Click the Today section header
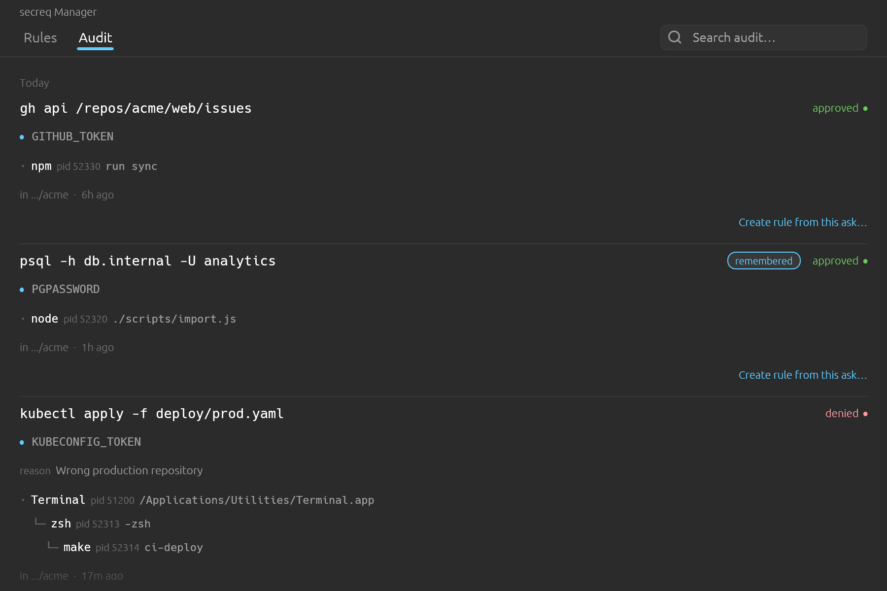This screenshot has height=591, width=887. pos(34,83)
